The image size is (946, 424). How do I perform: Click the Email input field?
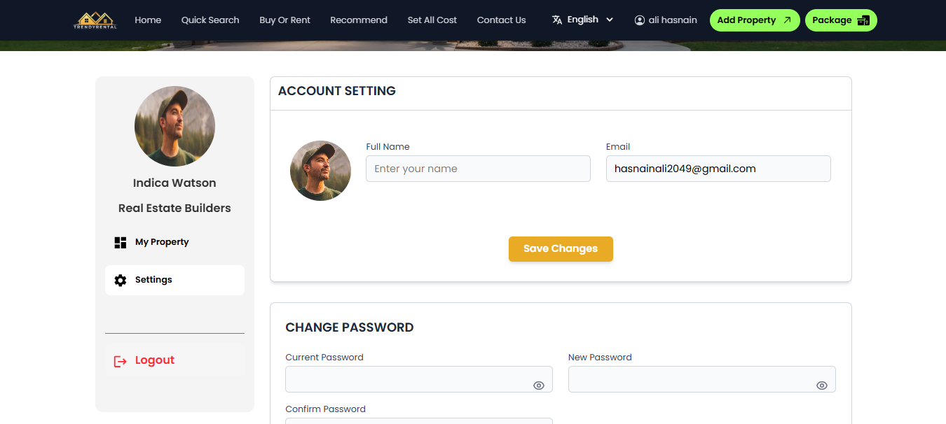click(x=718, y=169)
